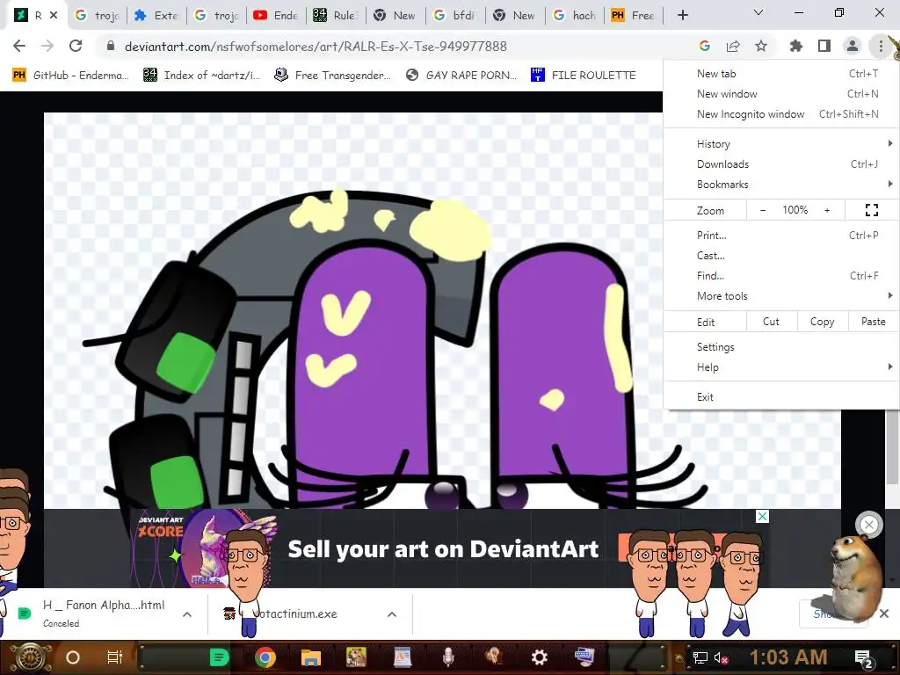Screen dimensions: 900x675
Task: Click Cut in the Edit row
Action: click(x=771, y=322)
